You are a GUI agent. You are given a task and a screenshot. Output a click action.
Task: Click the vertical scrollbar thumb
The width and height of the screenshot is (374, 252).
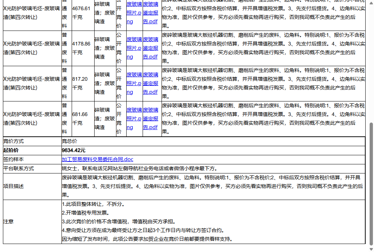(x=371, y=184)
